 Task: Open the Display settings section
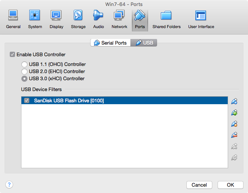point(56,19)
